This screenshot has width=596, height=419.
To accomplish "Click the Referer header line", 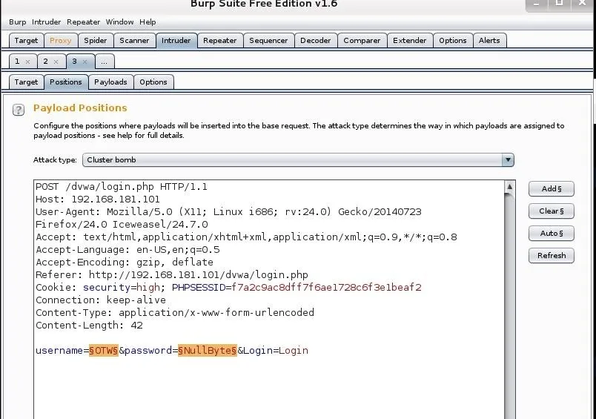I will coord(172,275).
